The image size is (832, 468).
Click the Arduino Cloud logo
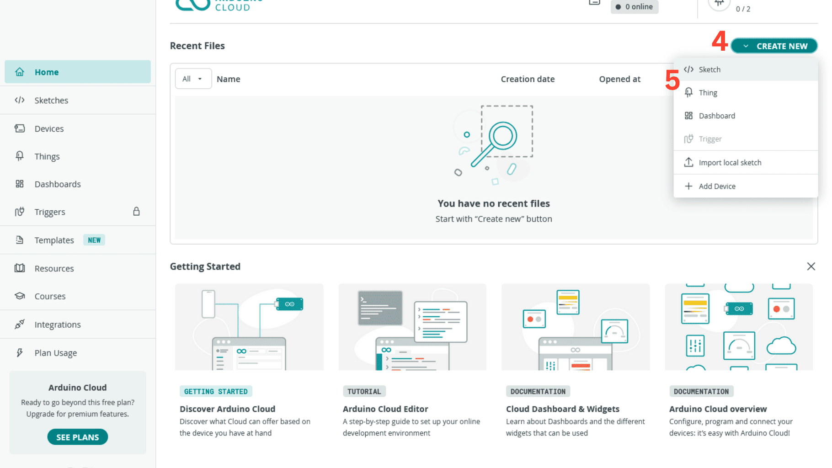(x=219, y=5)
